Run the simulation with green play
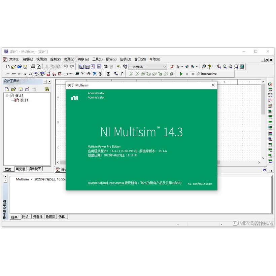Image resolution: width=276 pixels, height=276 pixels. point(181,74)
